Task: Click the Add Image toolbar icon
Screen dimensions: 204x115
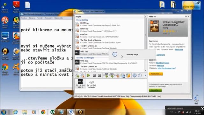Action: 77,75
